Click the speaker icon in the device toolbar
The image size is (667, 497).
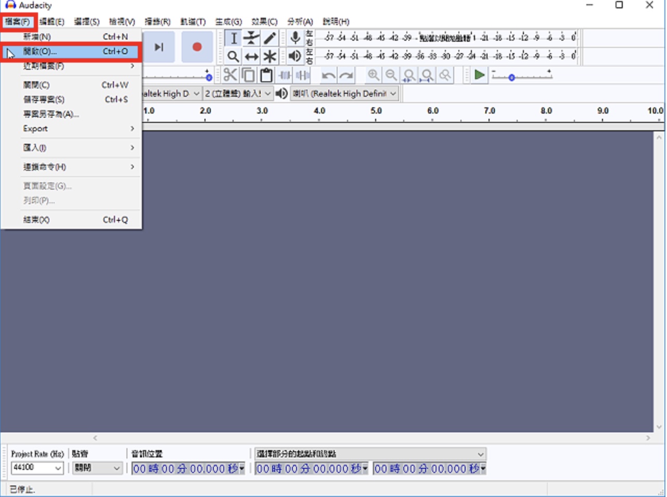coord(281,93)
